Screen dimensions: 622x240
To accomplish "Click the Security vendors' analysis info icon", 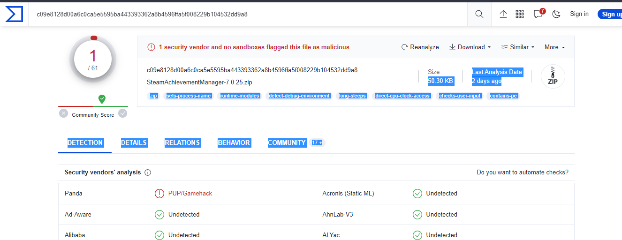I will tap(148, 172).
